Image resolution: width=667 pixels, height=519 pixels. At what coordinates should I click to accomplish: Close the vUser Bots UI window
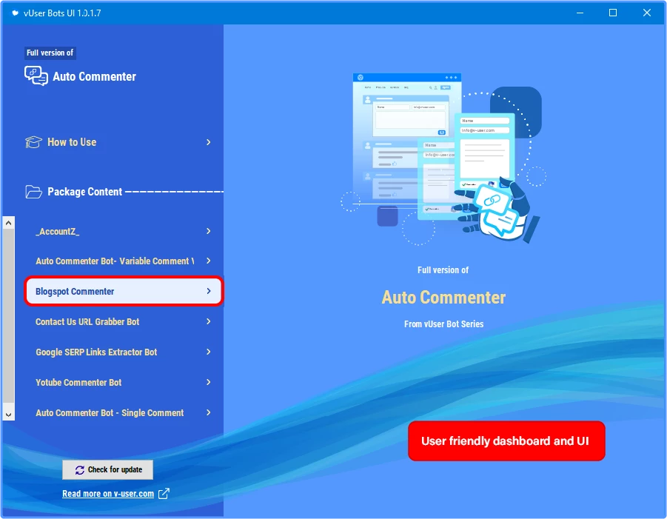(x=646, y=13)
